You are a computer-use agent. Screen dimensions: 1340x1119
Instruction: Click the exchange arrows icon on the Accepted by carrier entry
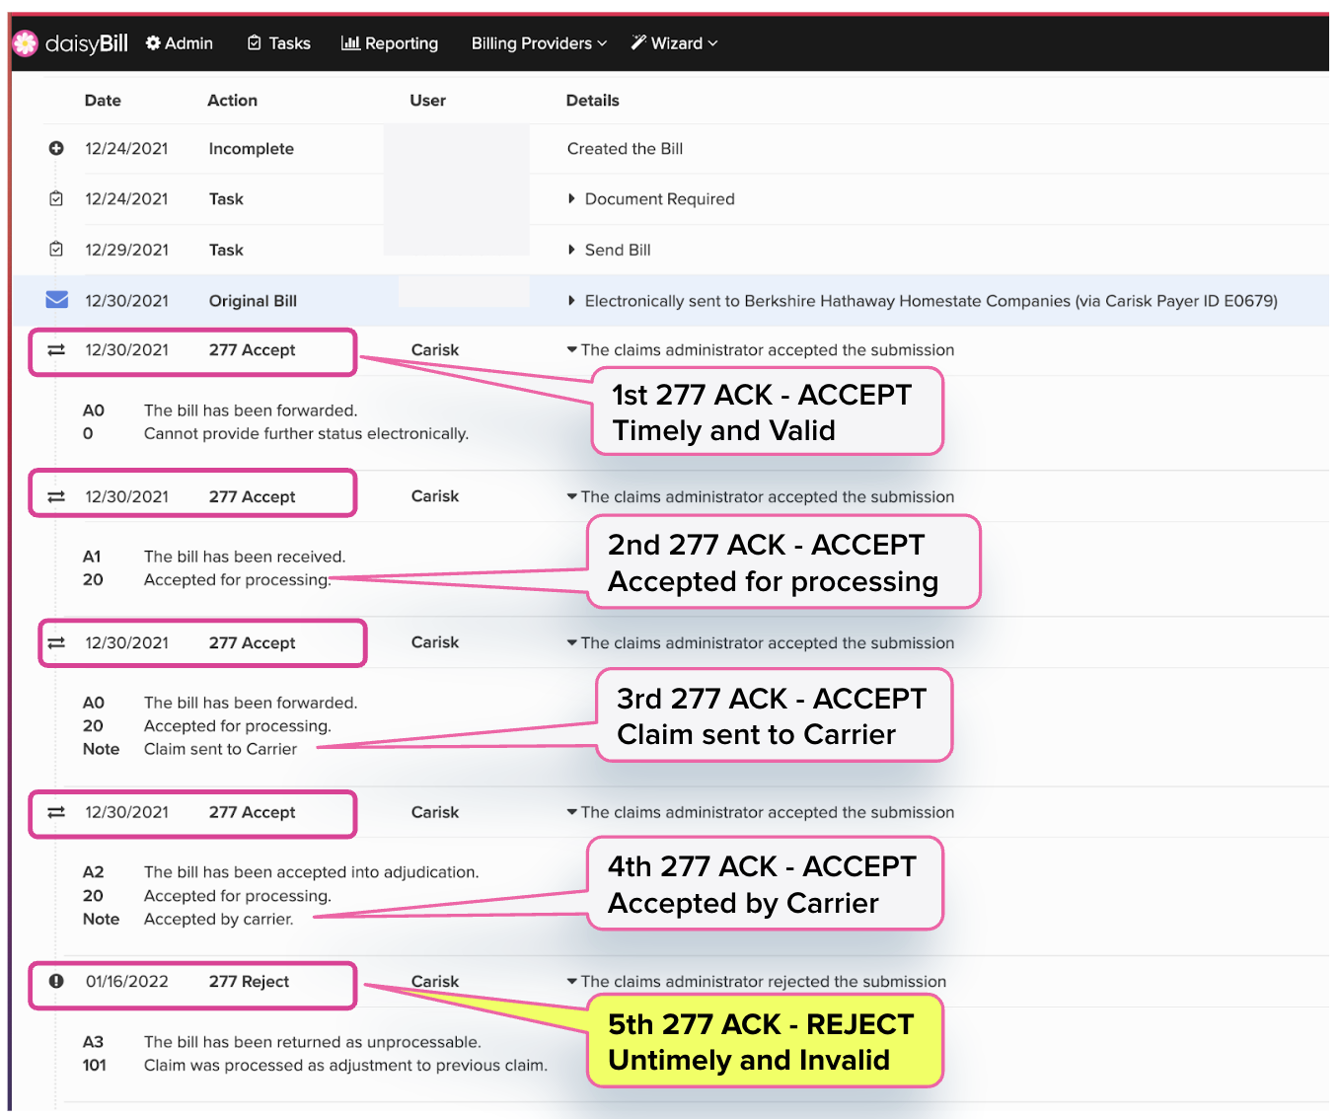(56, 812)
